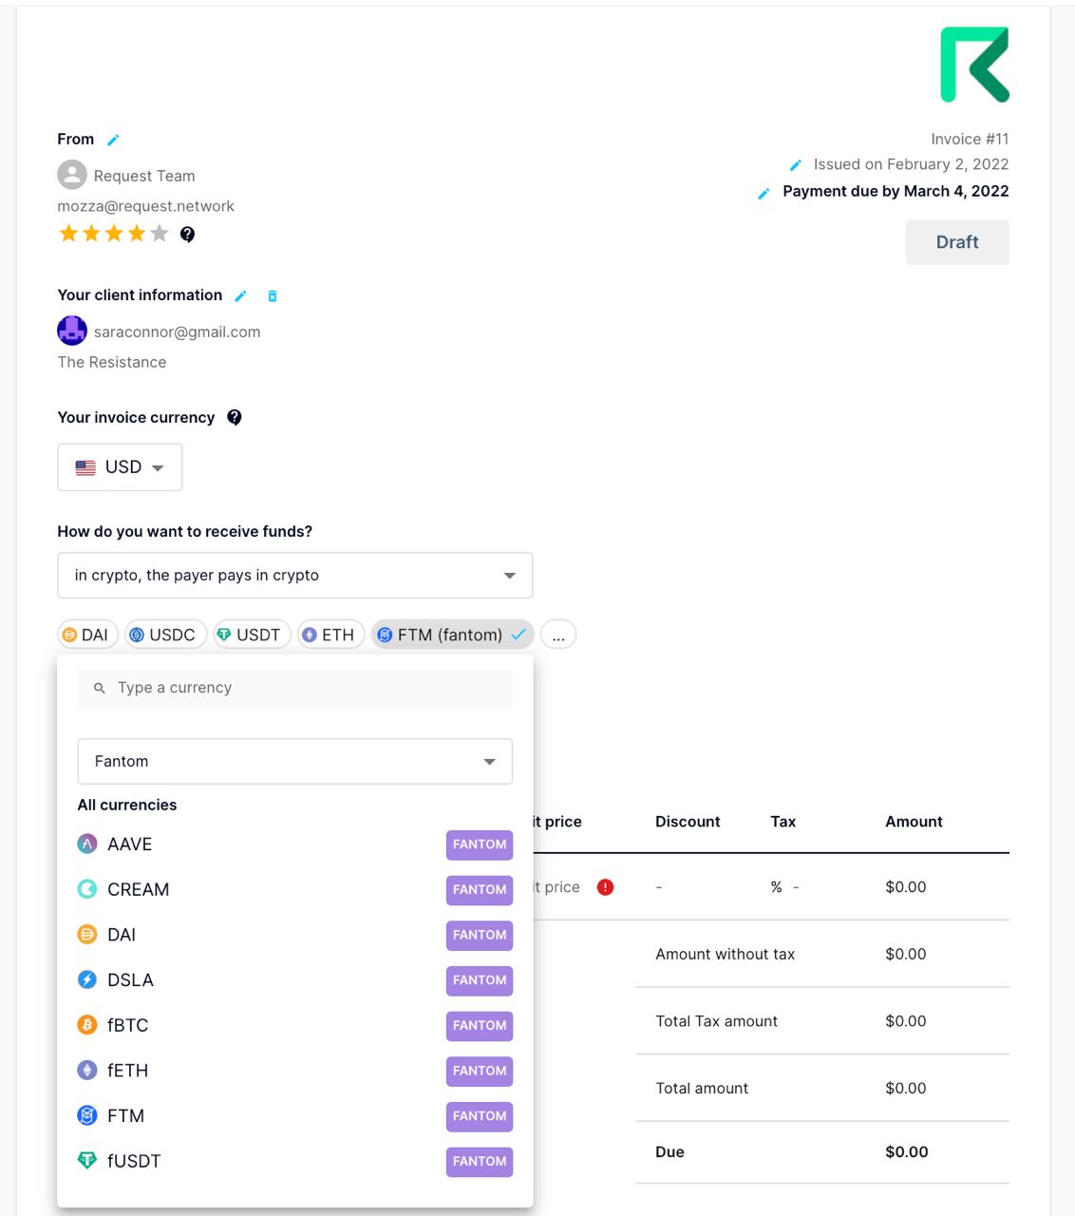The height and width of the screenshot is (1216, 1075).
Task: Click the fUSDT tether icon
Action: click(x=87, y=1160)
